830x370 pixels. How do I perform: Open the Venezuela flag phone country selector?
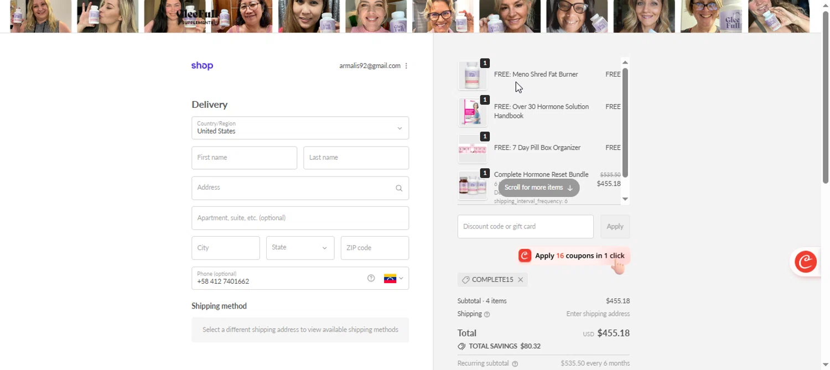pyautogui.click(x=393, y=278)
